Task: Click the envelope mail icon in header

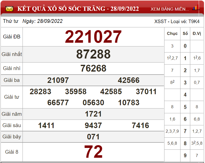Action: pos(9,9)
